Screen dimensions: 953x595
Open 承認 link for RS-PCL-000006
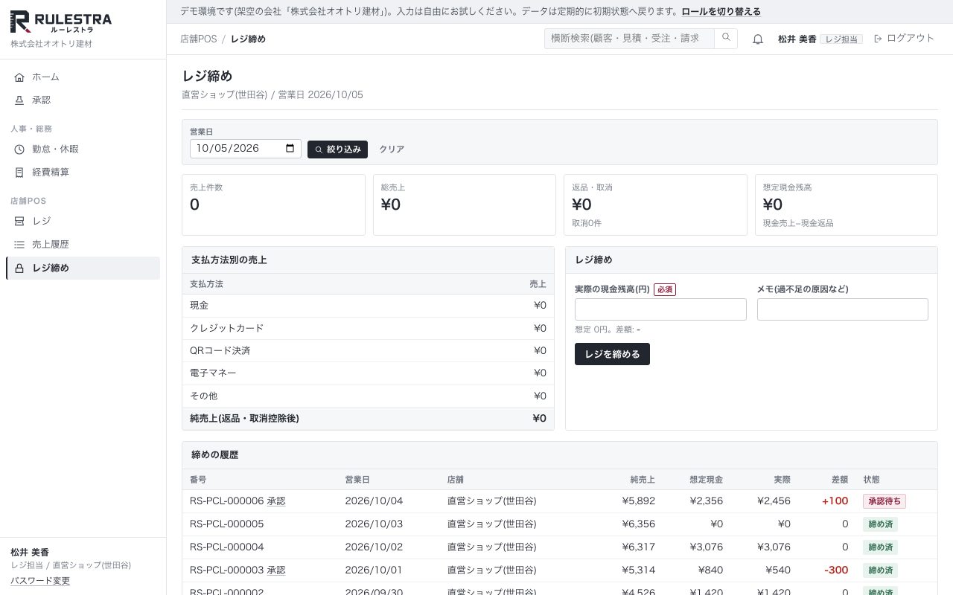276,501
